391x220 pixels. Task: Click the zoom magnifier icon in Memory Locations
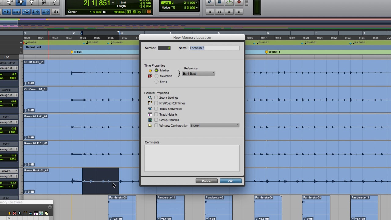[x=20, y=213]
